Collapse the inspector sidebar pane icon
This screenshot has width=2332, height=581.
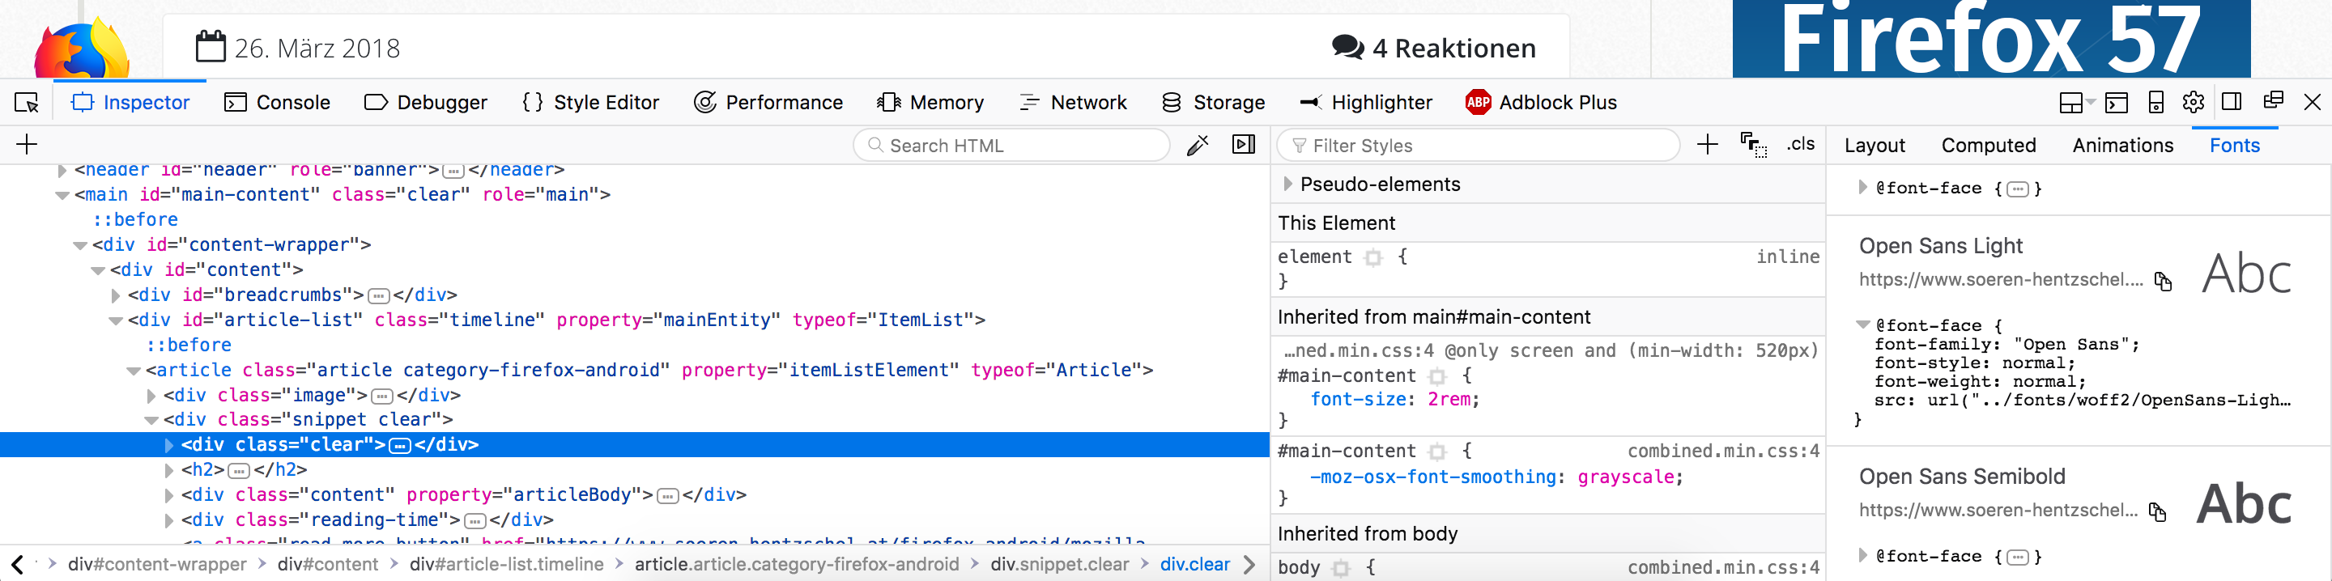(x=1244, y=145)
